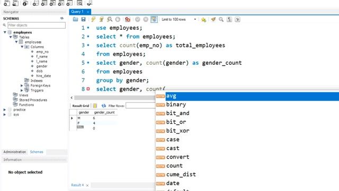Click the Filter objects search field
This screenshot has height=191, width=339.
[x=37, y=25]
